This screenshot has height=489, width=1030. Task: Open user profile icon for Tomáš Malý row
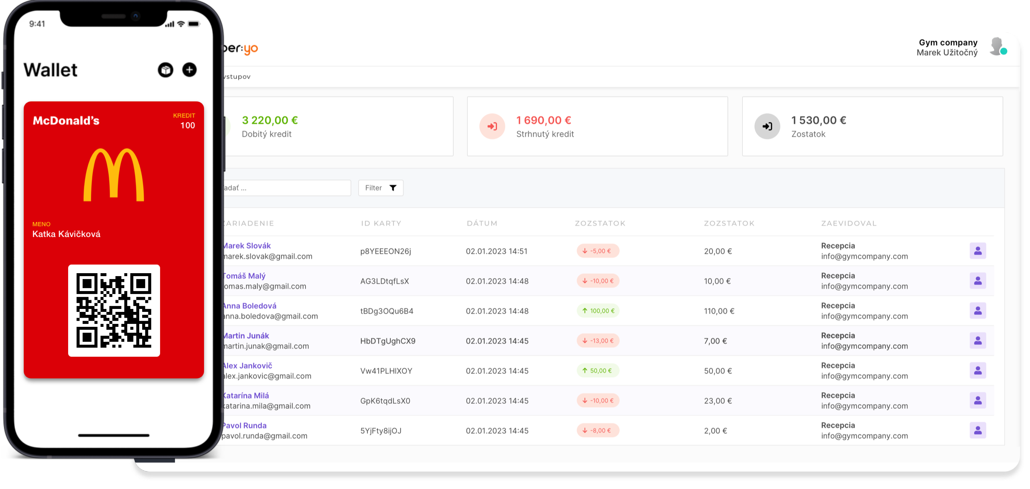point(978,281)
